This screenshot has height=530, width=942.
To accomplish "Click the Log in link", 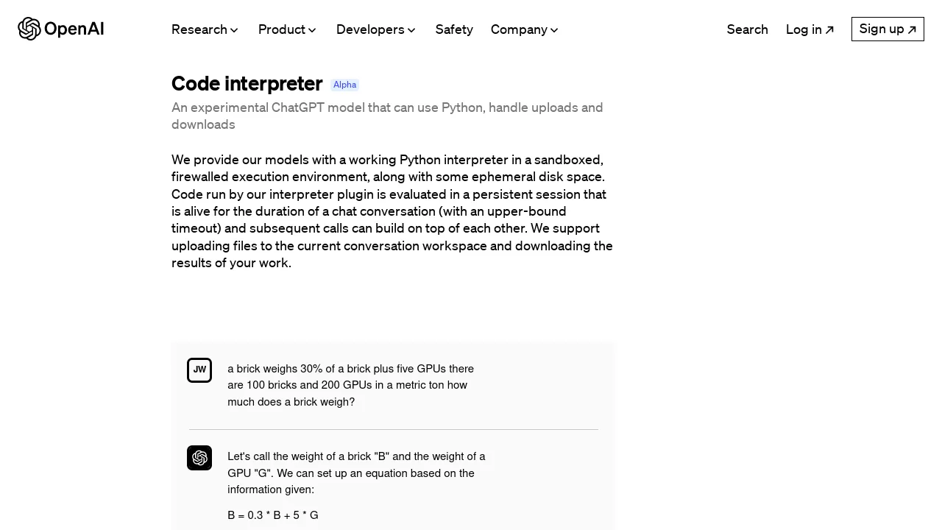I will (804, 29).
